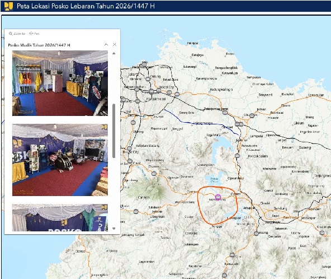Open the second posko photo with massage chair
This screenshot has height=279, width=331.
pos(60,160)
